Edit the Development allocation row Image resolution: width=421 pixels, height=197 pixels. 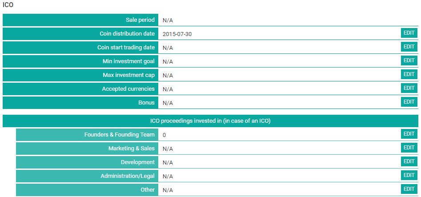tap(409, 161)
